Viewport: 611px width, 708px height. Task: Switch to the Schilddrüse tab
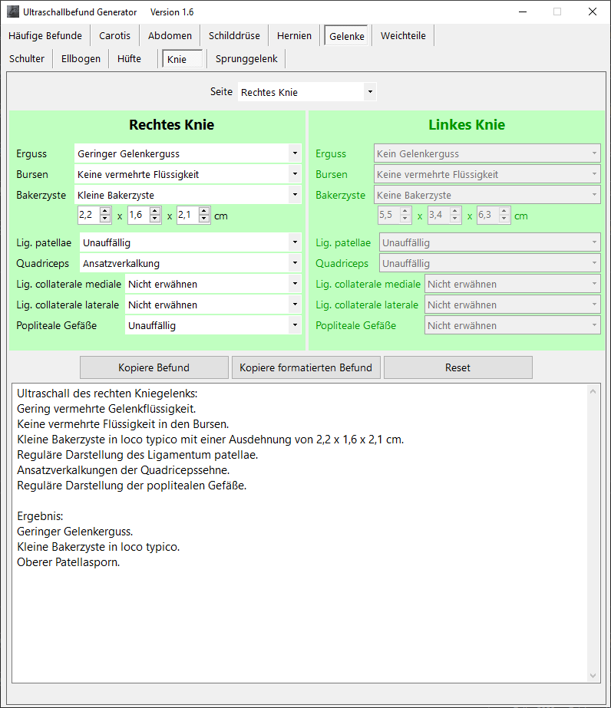point(234,35)
